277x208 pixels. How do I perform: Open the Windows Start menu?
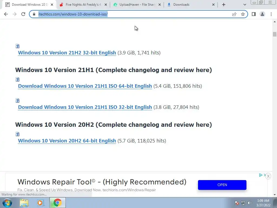(7, 203)
